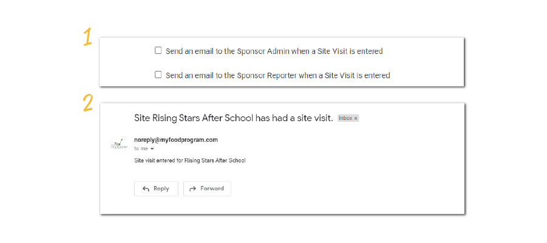Screen dimensions: 547x243
Task: Click the orange number 1 annotation
Action: 87,38
